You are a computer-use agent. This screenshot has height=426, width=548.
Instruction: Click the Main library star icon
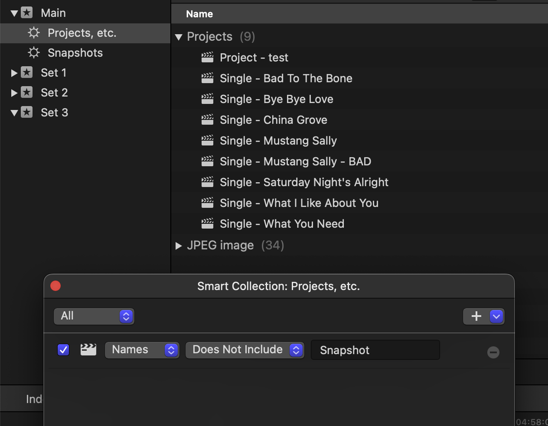click(x=27, y=13)
